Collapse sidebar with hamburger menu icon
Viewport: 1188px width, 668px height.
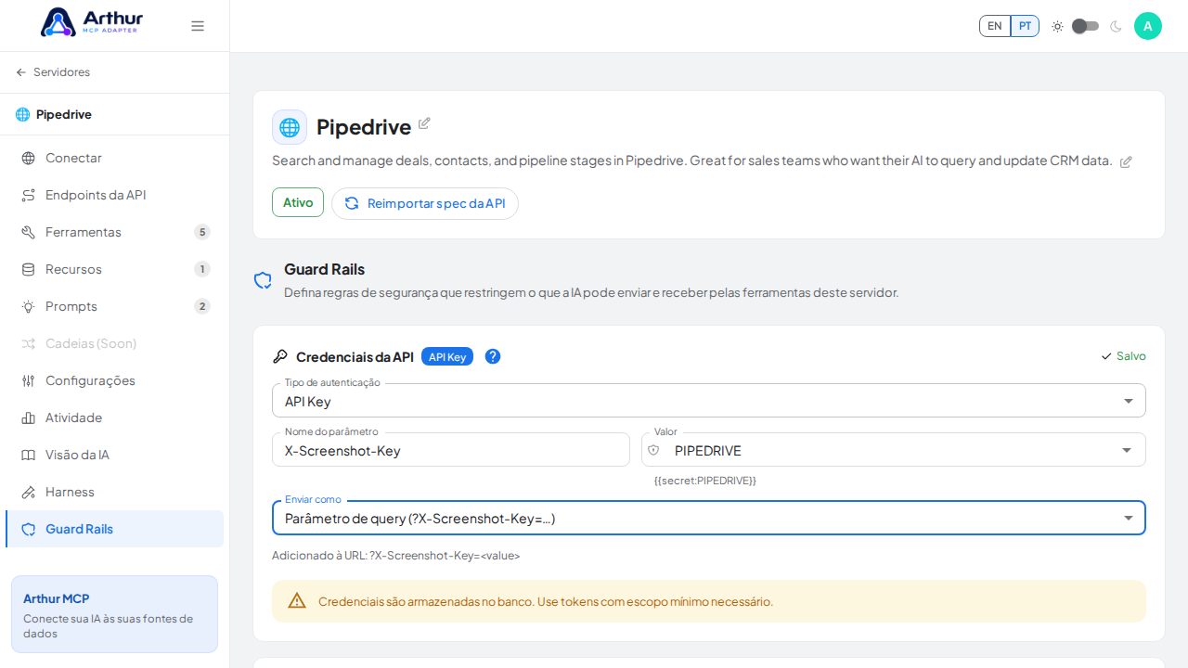(x=198, y=26)
